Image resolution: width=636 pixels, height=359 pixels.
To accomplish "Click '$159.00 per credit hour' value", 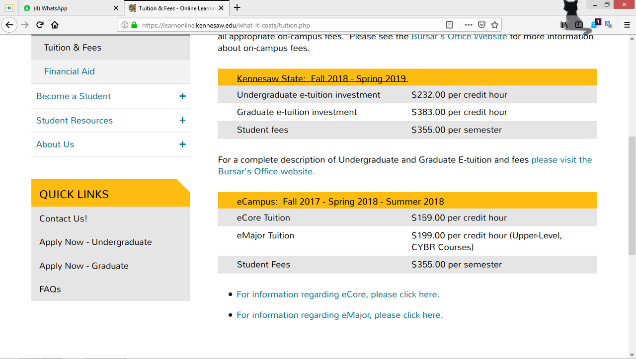I will click(459, 217).
